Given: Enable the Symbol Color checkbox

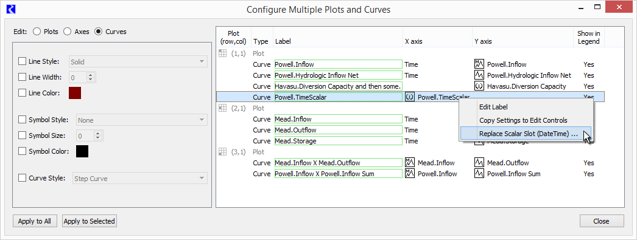Looking at the screenshot, I should pos(23,151).
